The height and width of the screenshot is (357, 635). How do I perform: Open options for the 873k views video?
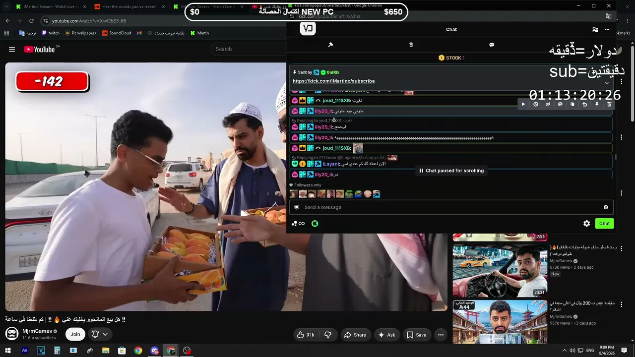621,249
